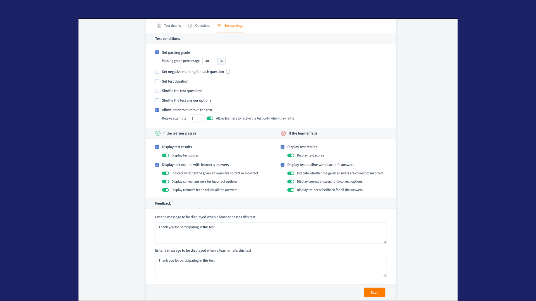Screen dimensions: 536x301
Task: Toggle retake only when they fail
Action: [210, 118]
